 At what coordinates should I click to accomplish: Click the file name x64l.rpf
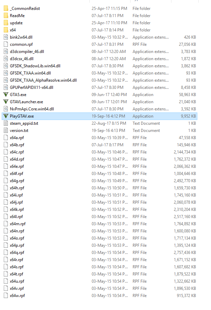pos(16,217)
